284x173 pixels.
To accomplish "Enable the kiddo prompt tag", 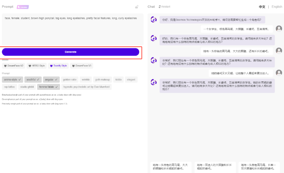I will pos(118,80).
